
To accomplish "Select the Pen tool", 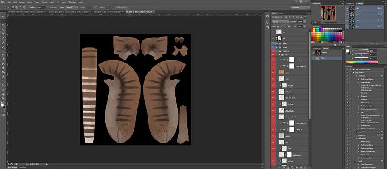I will pos(3,77).
